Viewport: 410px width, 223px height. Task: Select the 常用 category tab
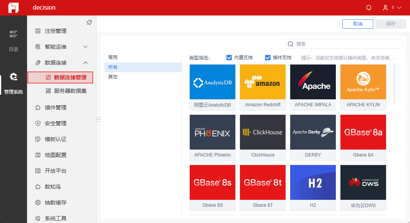pyautogui.click(x=143, y=58)
